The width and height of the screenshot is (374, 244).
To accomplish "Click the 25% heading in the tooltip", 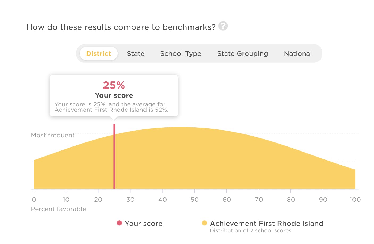I will (114, 85).
